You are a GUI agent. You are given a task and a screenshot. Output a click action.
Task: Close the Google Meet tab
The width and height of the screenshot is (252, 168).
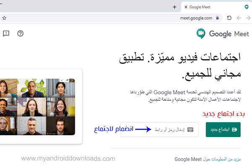point(186,7)
